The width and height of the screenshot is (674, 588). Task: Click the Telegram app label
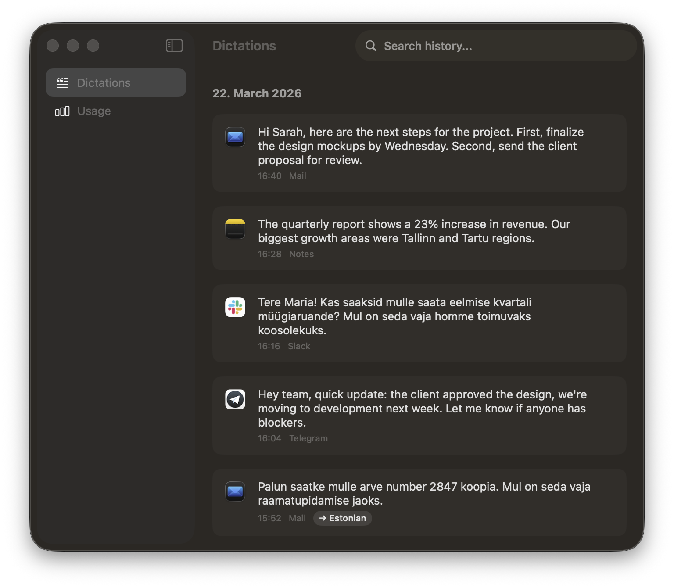(308, 438)
